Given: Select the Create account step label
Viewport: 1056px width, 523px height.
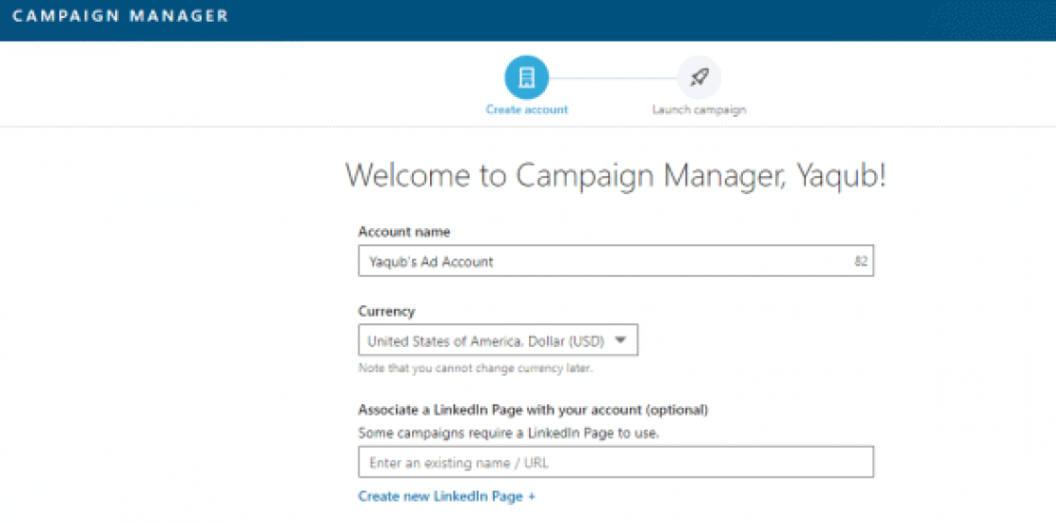Looking at the screenshot, I should 526,109.
